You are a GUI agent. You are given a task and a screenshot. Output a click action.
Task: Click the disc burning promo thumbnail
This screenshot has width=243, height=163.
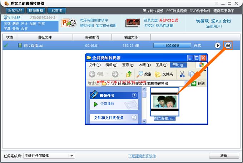coord(133,23)
